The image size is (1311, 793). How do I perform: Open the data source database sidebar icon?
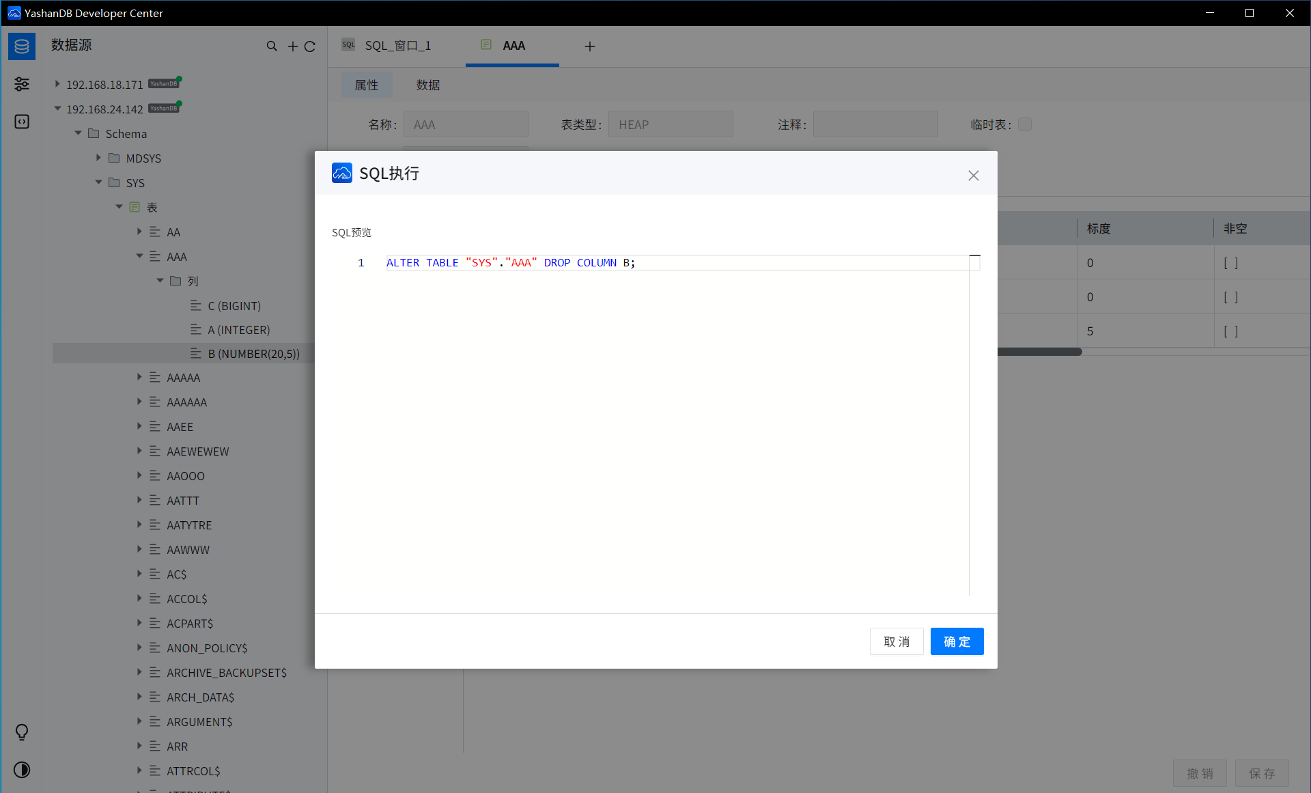pos(22,46)
